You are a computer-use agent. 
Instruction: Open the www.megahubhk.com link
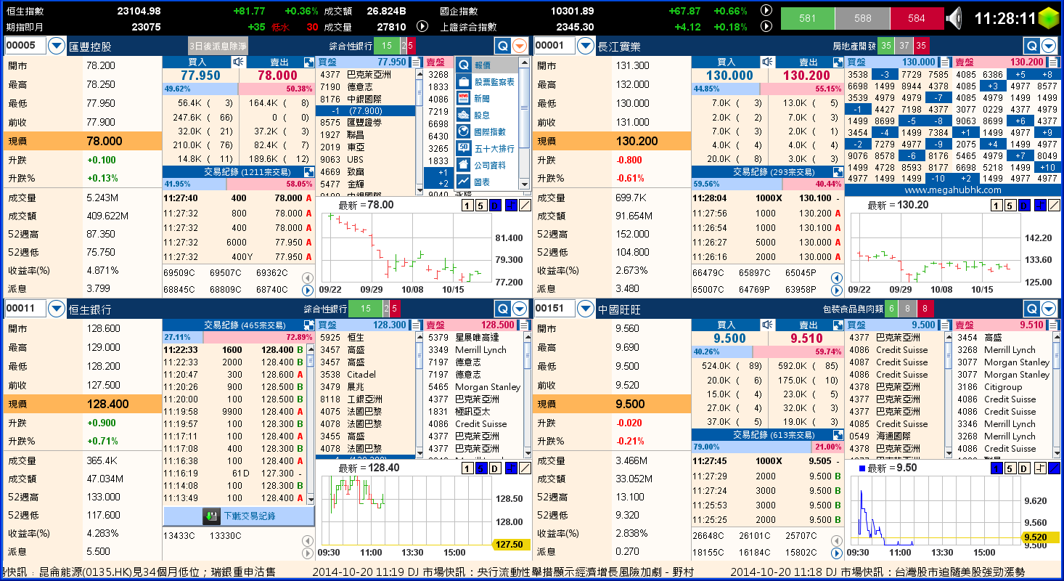pos(953,190)
